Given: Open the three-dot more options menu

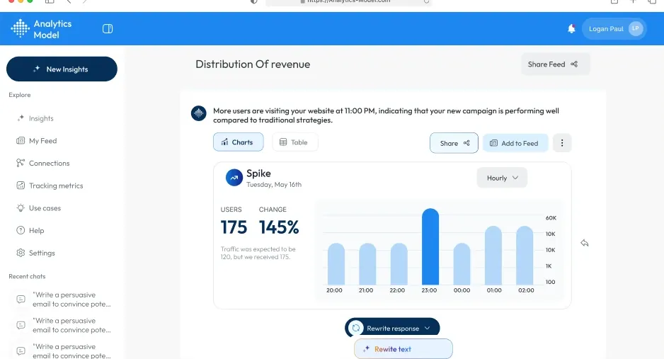Looking at the screenshot, I should click(562, 143).
